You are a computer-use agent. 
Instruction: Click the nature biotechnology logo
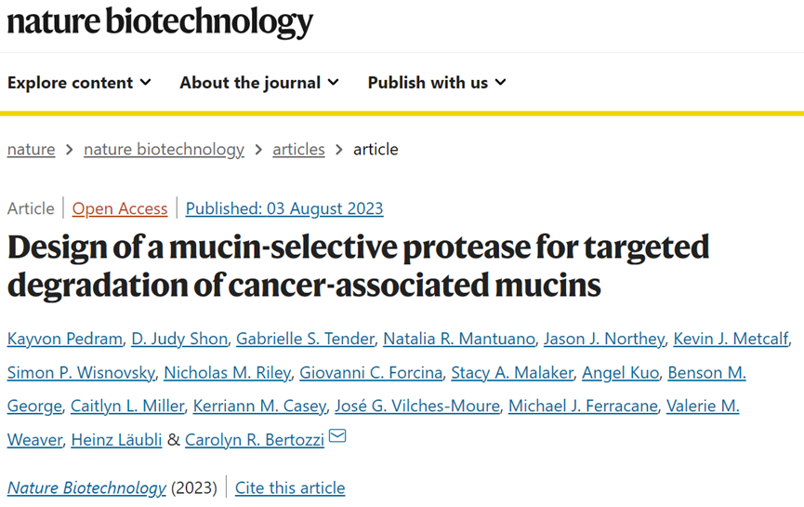(x=160, y=22)
